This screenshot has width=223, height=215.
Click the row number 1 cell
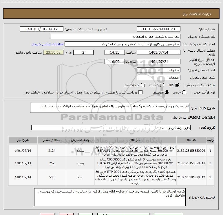[x=210, y=151]
